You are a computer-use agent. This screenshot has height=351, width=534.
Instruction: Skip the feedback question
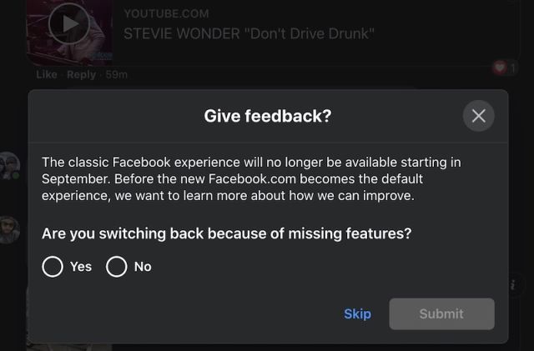[357, 313]
